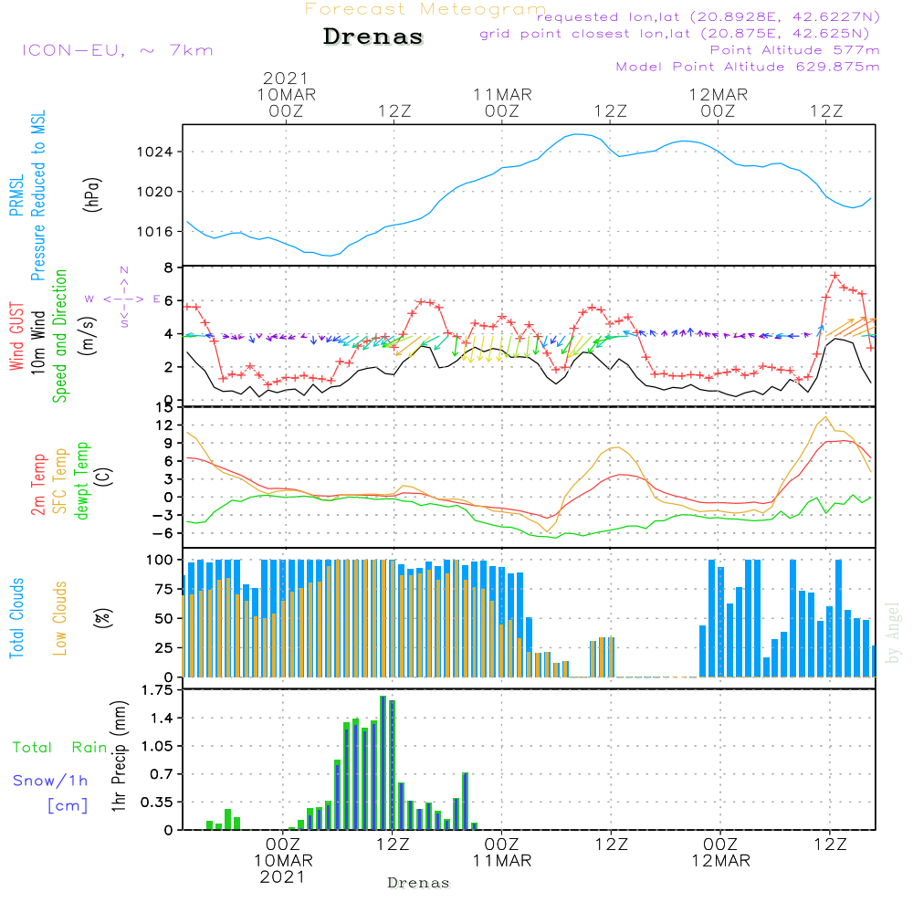Click the 'Wind GUST' legend label

click(16, 336)
